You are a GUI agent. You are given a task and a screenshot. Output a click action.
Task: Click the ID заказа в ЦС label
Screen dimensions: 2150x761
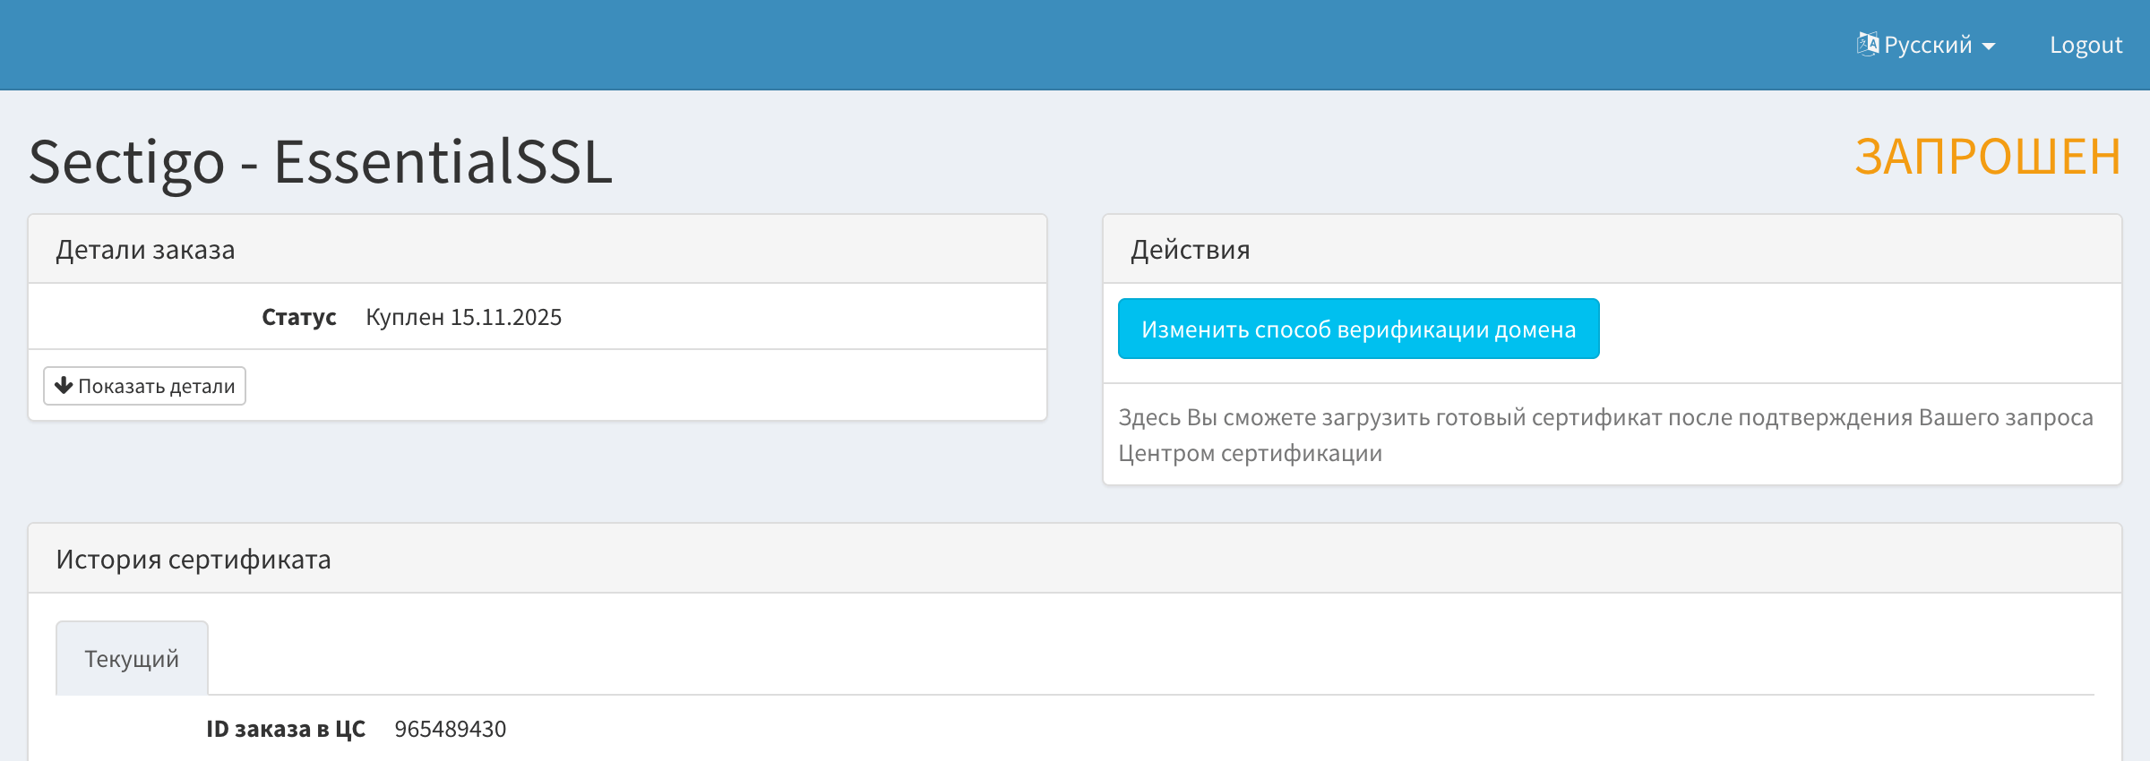[x=286, y=729]
